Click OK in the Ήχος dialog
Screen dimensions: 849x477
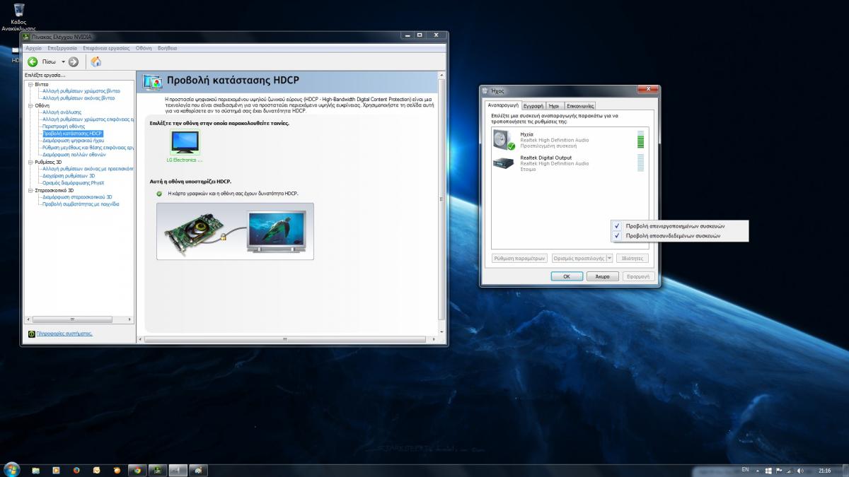(x=567, y=276)
